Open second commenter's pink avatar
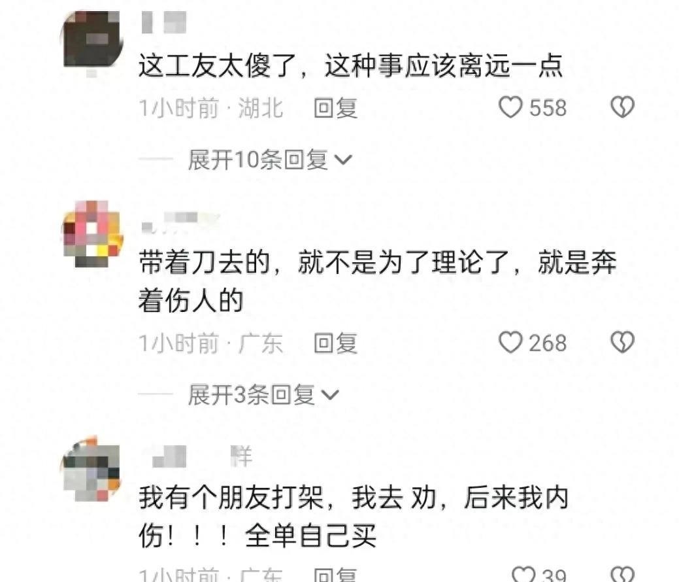The image size is (679, 582). click(x=91, y=234)
